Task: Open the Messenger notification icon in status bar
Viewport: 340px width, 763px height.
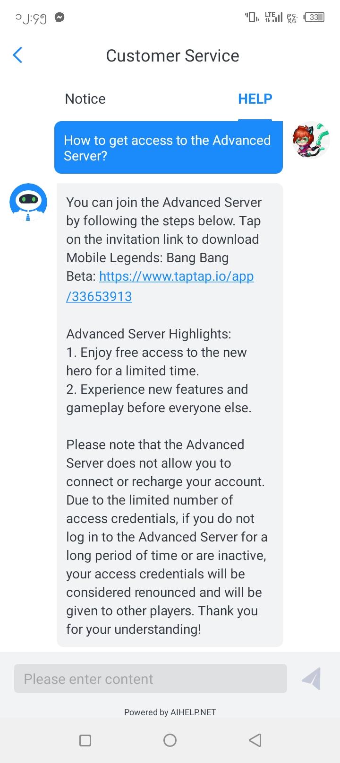Action: [x=59, y=18]
